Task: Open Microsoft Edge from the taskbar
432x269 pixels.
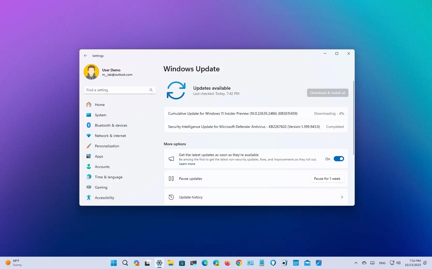Action: 205,263
